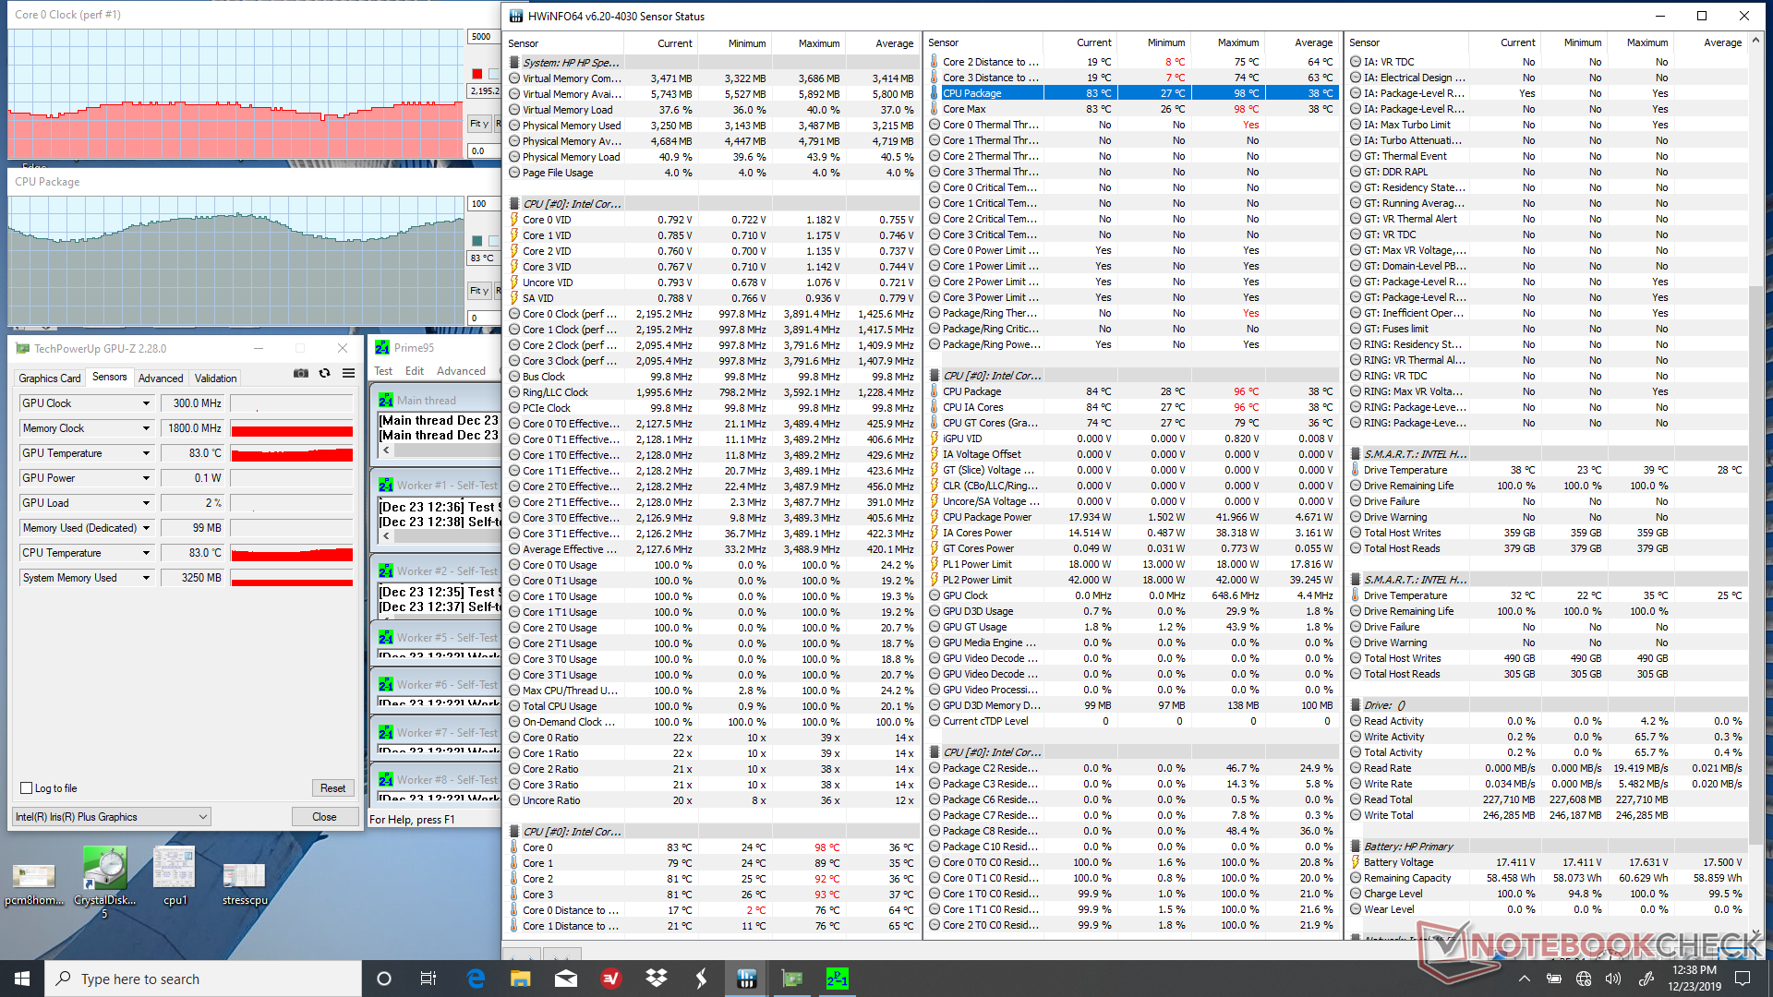This screenshot has height=997, width=1773.
Task: Click the Prime95 icon on the taskbar
Action: click(837, 979)
